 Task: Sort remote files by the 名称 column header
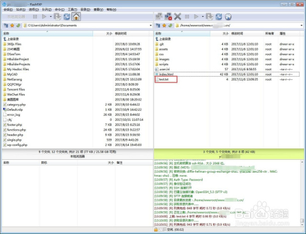click(x=182, y=33)
